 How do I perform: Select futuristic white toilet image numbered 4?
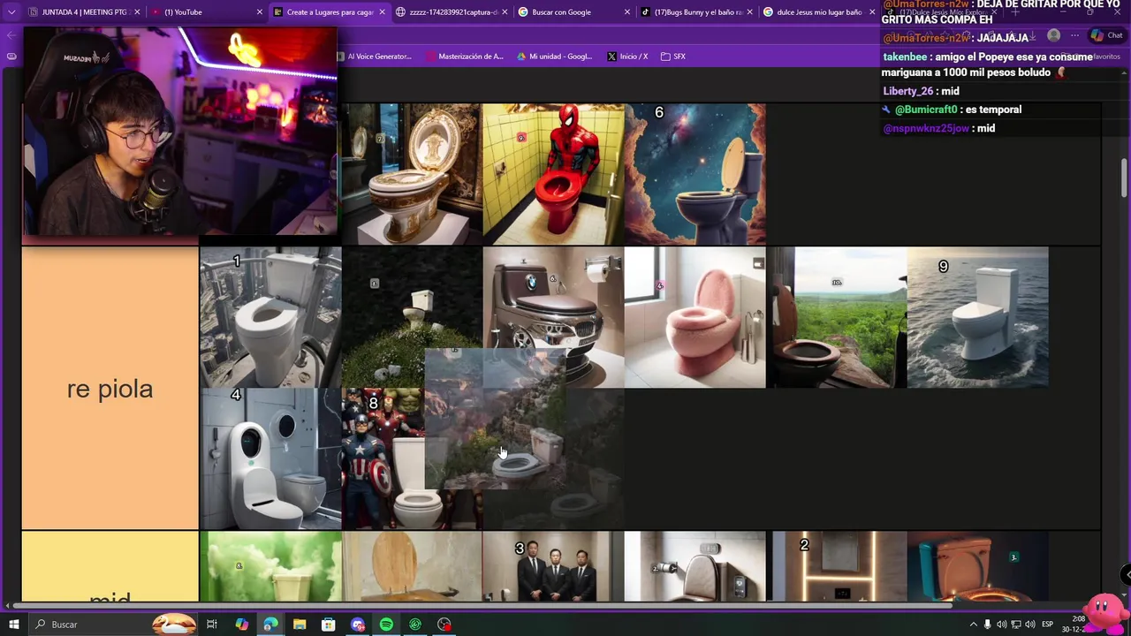(270, 458)
